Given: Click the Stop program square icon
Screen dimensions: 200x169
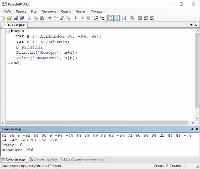Looking at the screenshot, I should coord(82,18).
